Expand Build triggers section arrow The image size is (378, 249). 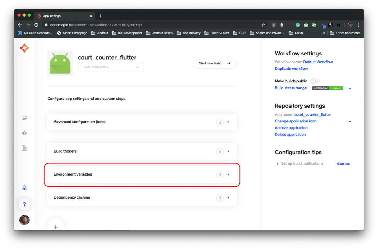click(228, 151)
